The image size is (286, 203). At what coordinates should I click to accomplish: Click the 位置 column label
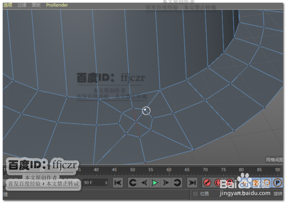point(204,194)
